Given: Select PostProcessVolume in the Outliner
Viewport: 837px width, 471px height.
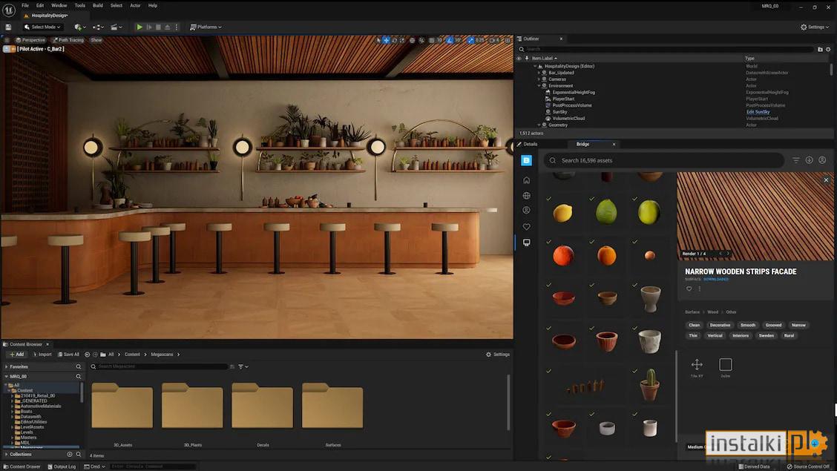Looking at the screenshot, I should [x=571, y=105].
